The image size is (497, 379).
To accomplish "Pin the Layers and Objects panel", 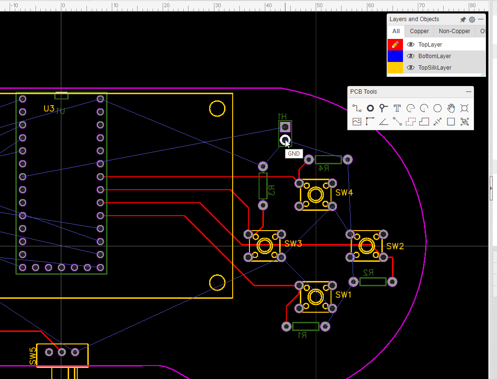I will tap(462, 19).
